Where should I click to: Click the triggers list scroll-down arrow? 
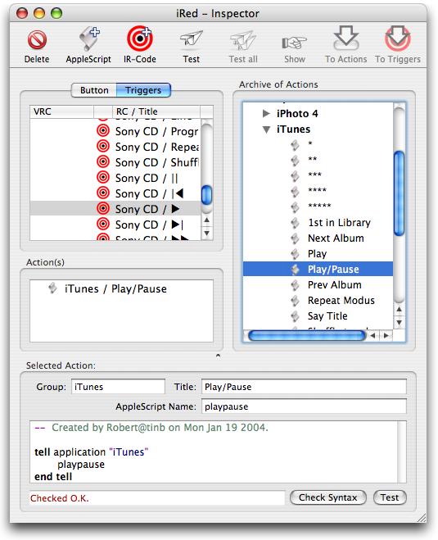point(206,234)
